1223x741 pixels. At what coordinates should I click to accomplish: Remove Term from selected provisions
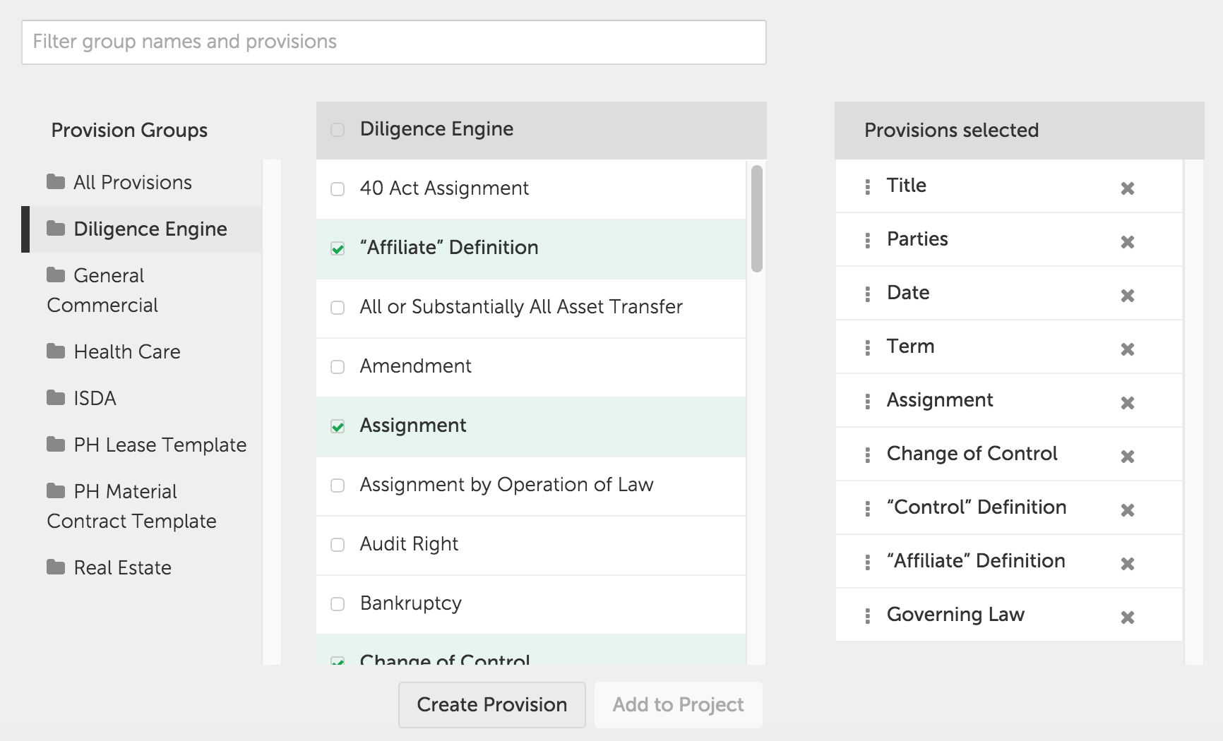[x=1128, y=349]
